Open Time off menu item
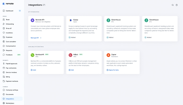Viewport: 183px width, 105px height. point(12,28)
